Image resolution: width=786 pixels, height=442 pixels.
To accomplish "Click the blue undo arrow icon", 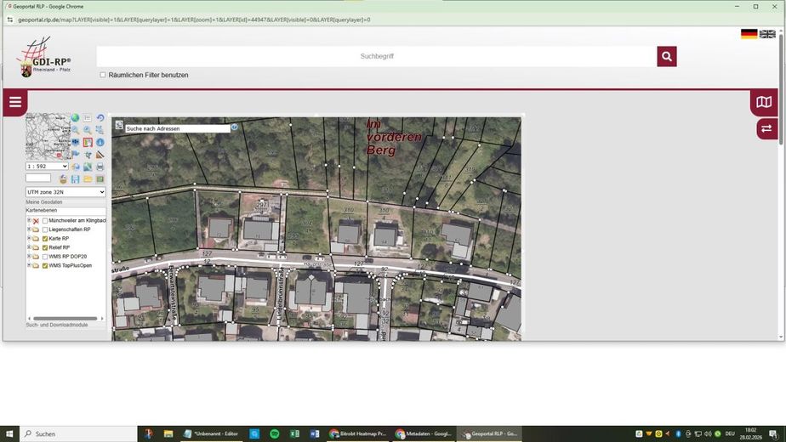I will pyautogui.click(x=100, y=118).
